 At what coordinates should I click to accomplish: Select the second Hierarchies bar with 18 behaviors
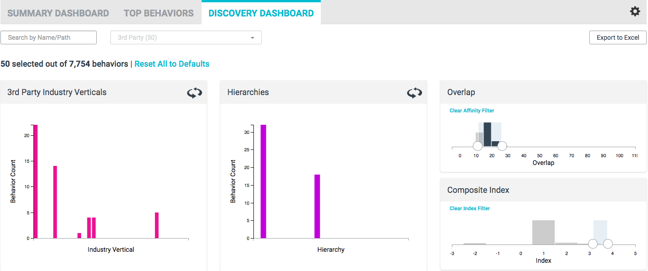pyautogui.click(x=317, y=206)
